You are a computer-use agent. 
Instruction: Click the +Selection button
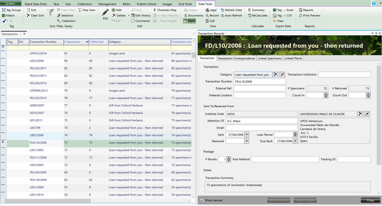tap(66, 21)
